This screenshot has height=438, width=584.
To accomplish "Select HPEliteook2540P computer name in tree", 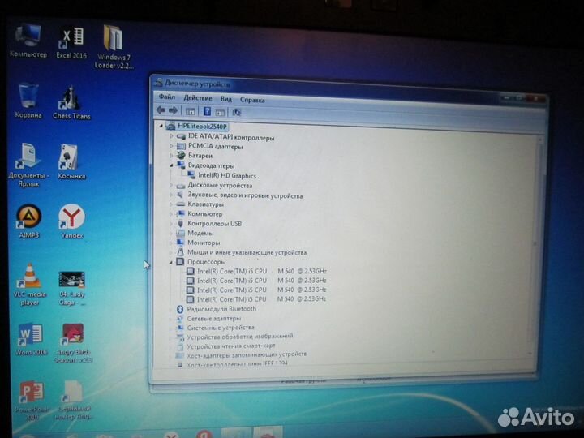I will click(202, 127).
